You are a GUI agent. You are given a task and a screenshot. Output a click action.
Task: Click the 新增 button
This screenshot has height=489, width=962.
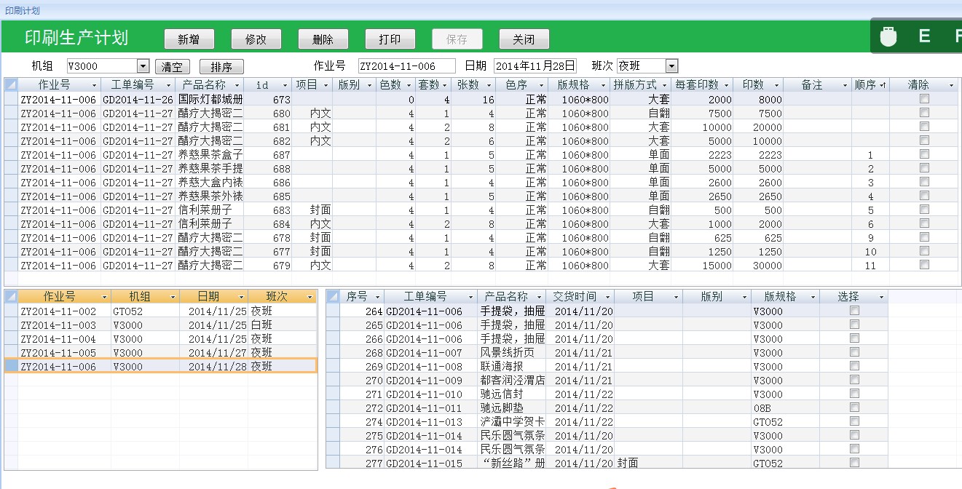coord(189,39)
